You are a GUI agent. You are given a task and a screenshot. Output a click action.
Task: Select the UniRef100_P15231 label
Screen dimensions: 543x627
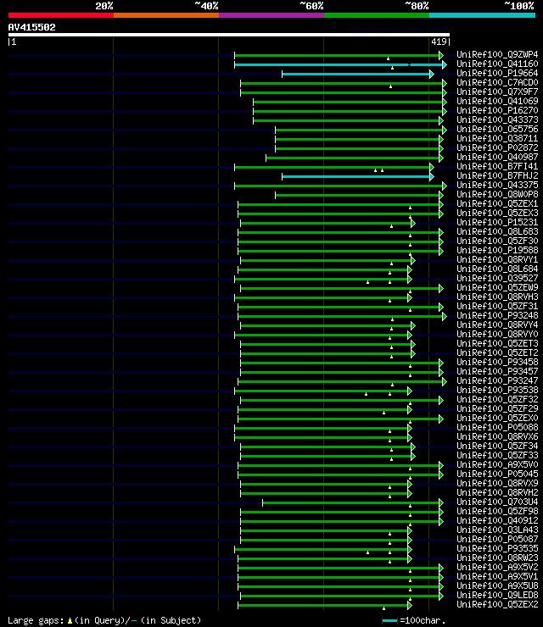coord(497,222)
